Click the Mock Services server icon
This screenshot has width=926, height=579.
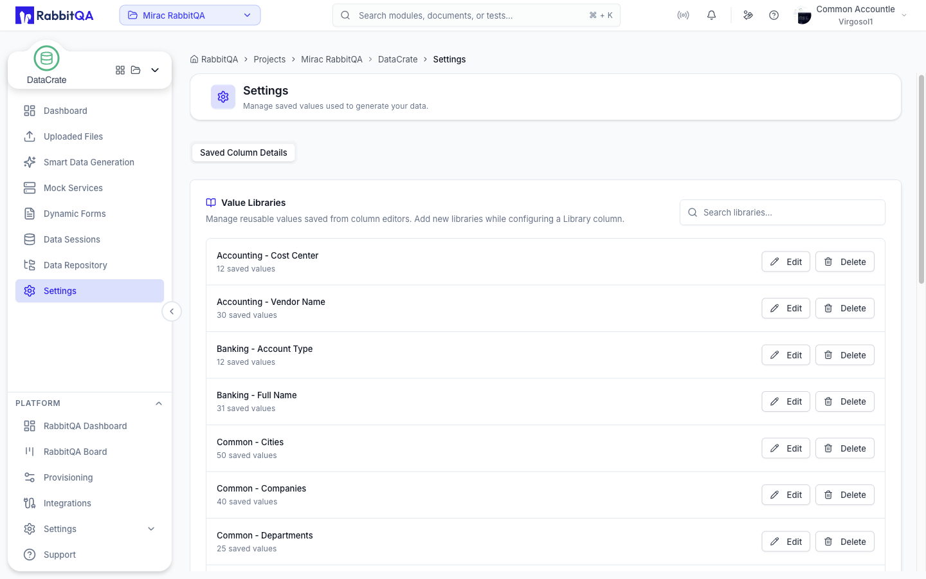coord(30,188)
